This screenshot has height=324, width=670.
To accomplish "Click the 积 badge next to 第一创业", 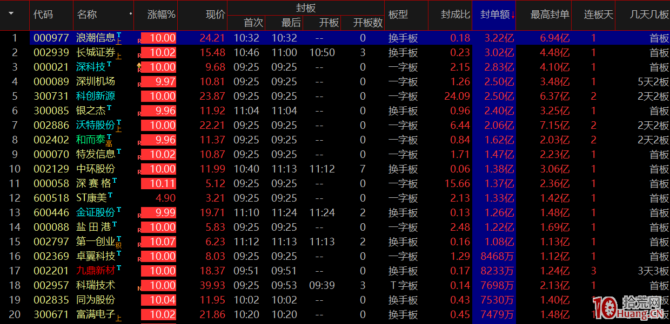I will [x=119, y=245].
